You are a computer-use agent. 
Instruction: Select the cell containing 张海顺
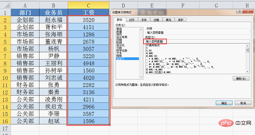click(x=53, y=34)
